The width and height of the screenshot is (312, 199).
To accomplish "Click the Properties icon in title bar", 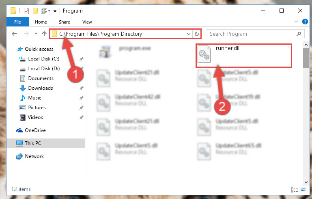I will point(26,11).
